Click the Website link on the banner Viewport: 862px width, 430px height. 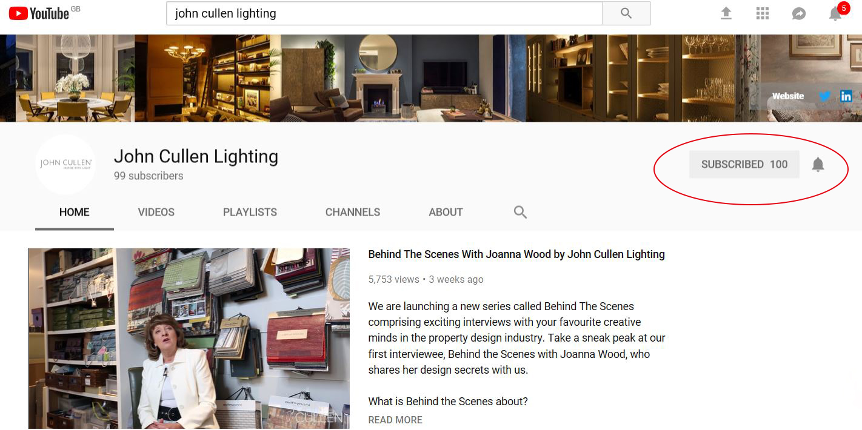(x=788, y=96)
